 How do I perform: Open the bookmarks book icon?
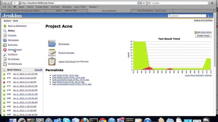pyautogui.click(x=10, y=7)
